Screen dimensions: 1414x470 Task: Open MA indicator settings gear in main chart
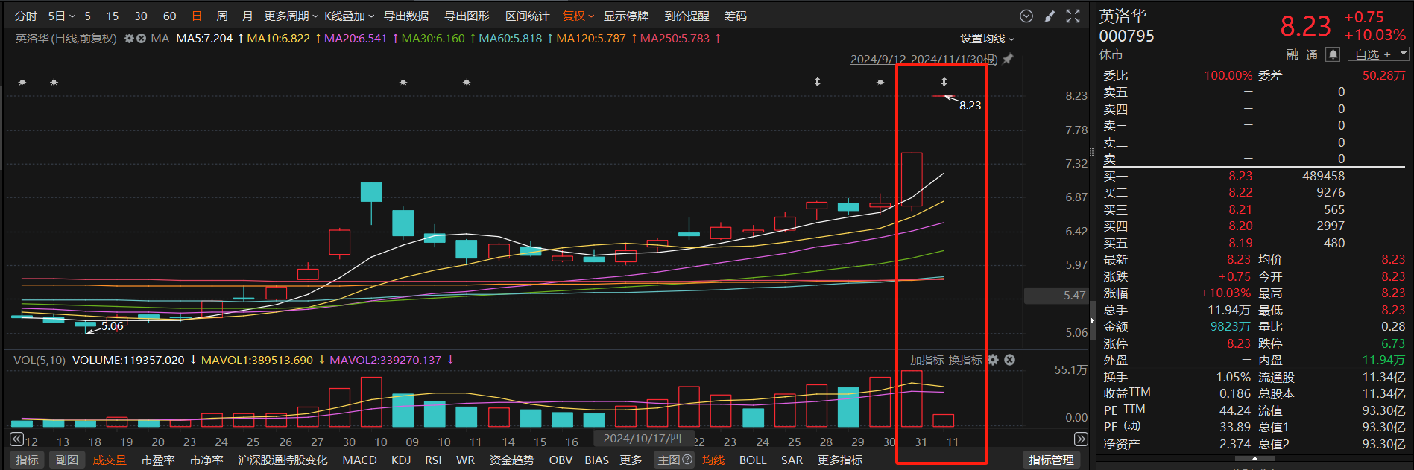pos(129,39)
